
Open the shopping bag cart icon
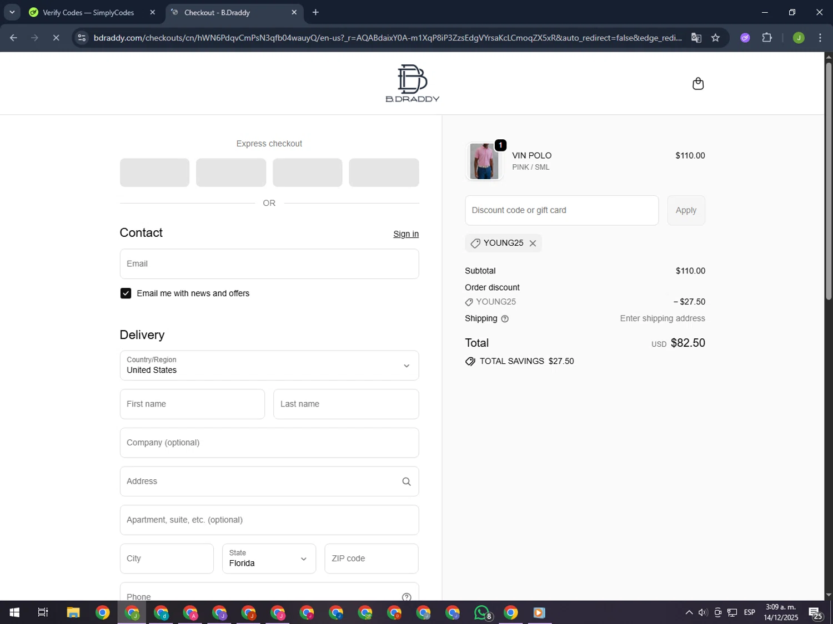(698, 84)
